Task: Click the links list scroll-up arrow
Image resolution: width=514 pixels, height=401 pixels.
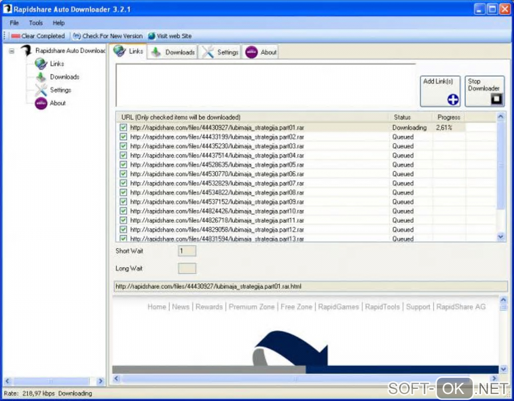Action: coord(500,117)
